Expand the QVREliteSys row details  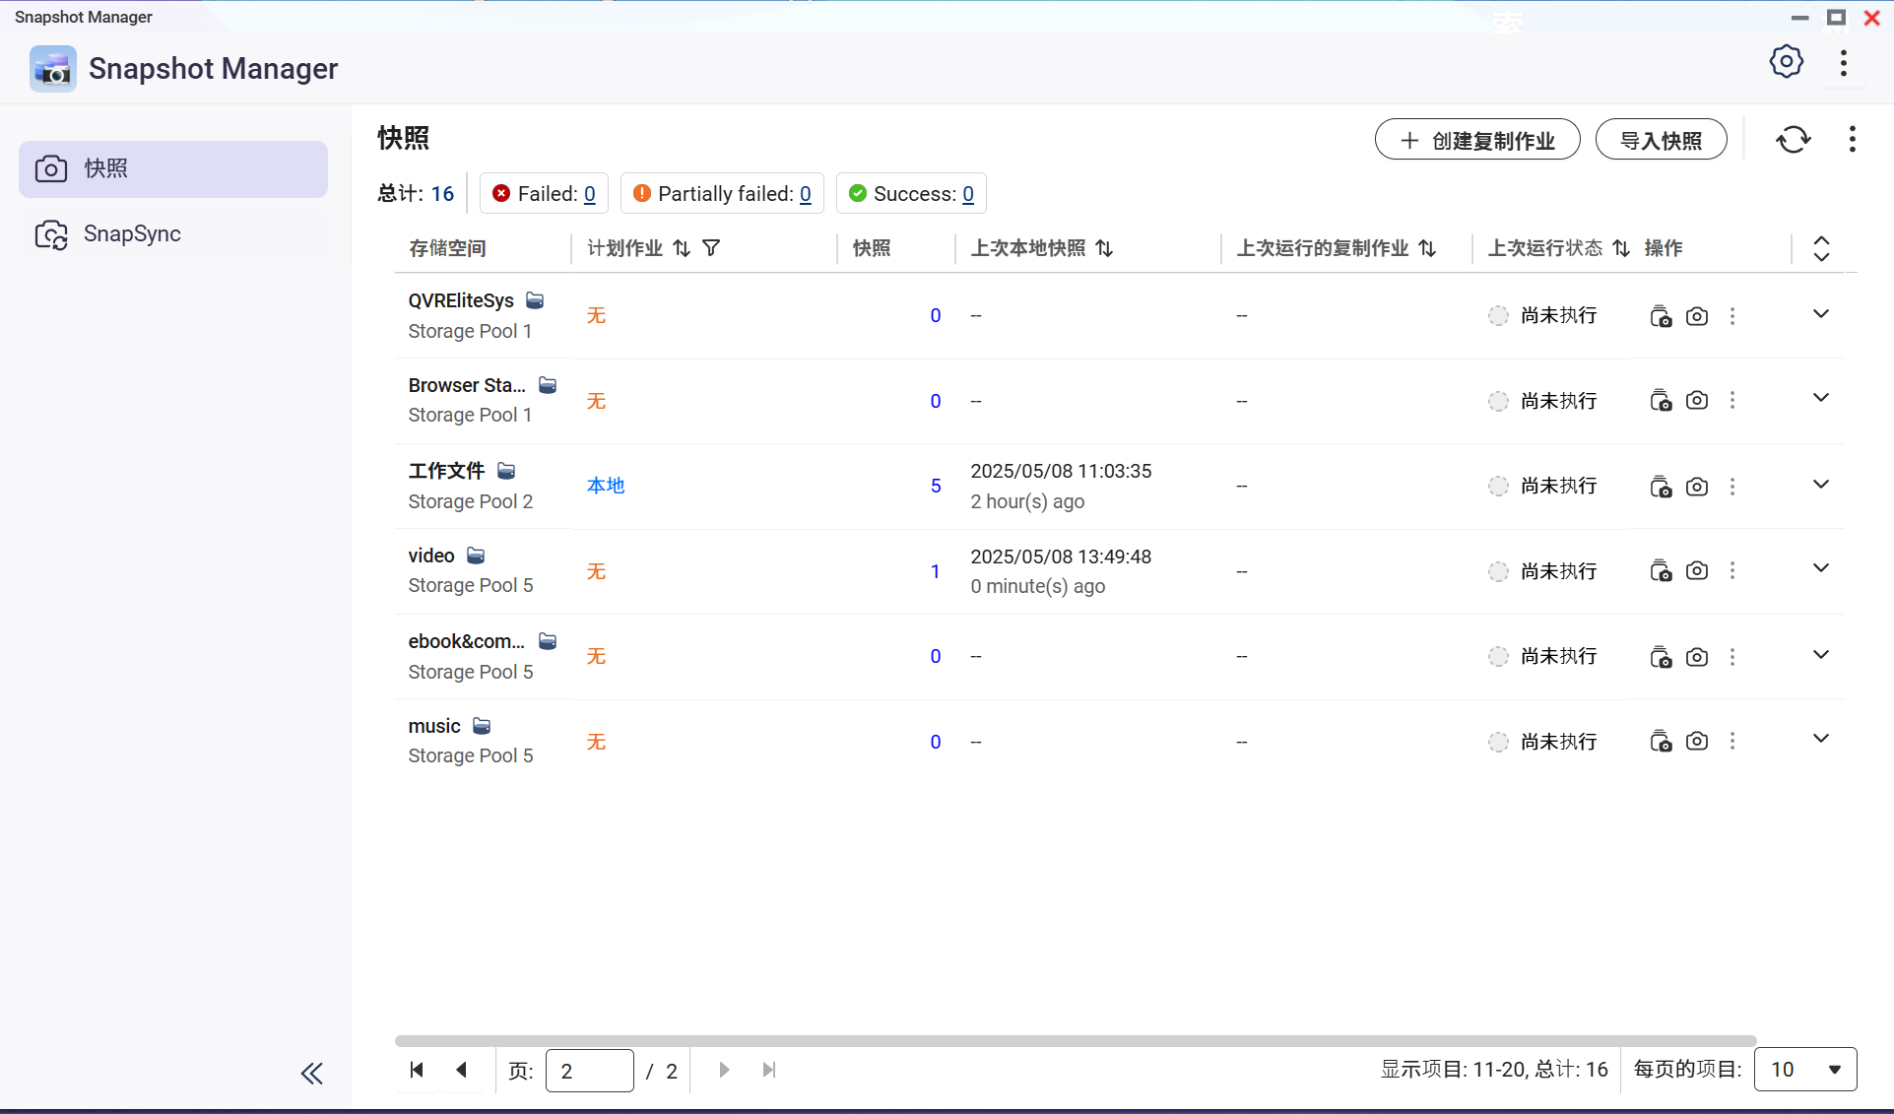click(x=1821, y=314)
